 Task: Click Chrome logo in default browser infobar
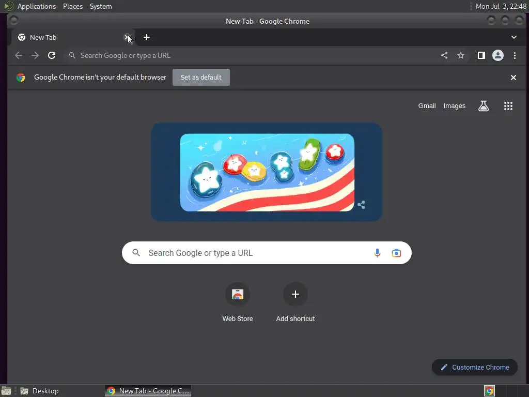coord(21,78)
